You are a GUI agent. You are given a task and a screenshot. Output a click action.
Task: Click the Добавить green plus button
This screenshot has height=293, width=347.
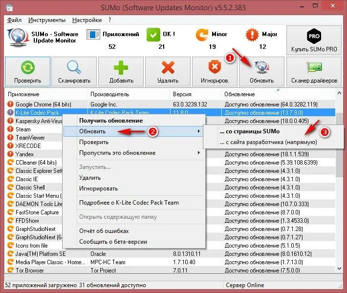tap(121, 71)
